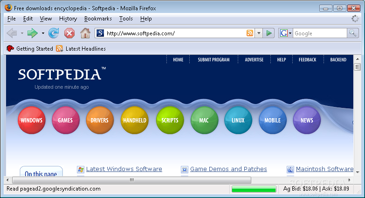Viewport: 365px width, 198px height.
Task: Open the Bookmarks menu
Action: point(98,19)
